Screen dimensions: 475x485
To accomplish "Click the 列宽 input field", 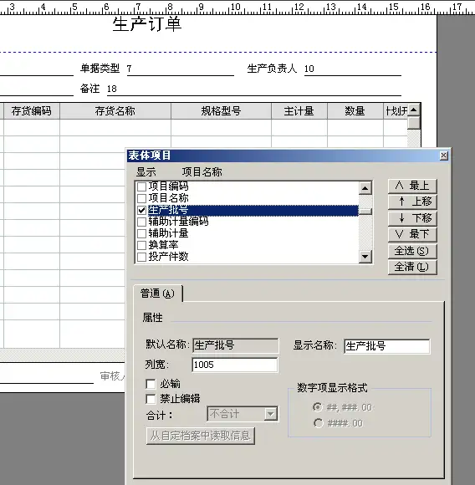I will coord(235,365).
